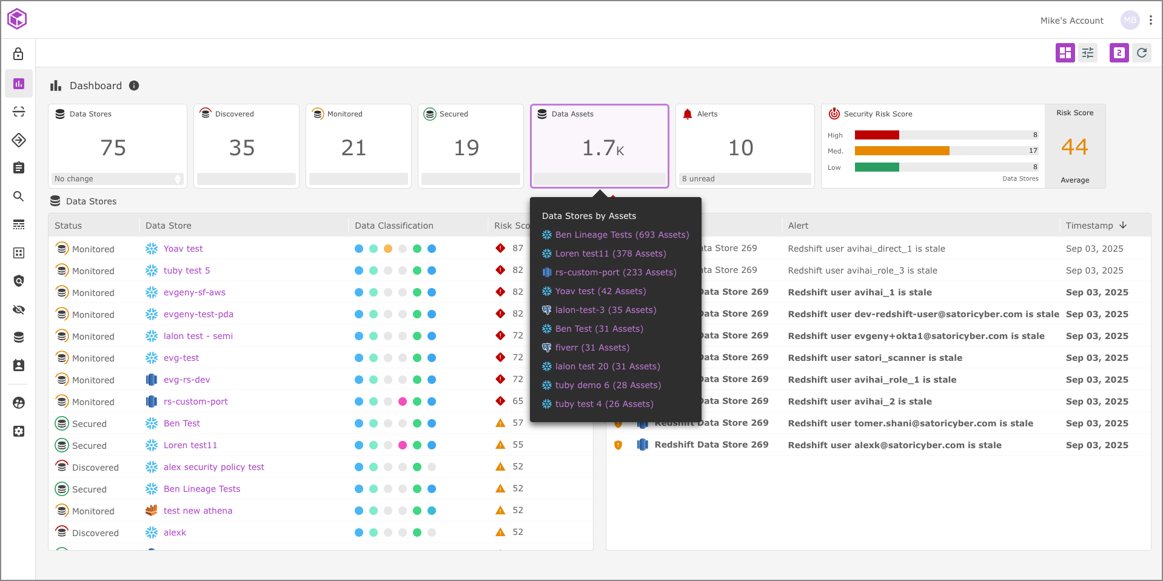1163x581 pixels.
Task: Sort alerts by the Timestamp arrow
Action: 1123,225
